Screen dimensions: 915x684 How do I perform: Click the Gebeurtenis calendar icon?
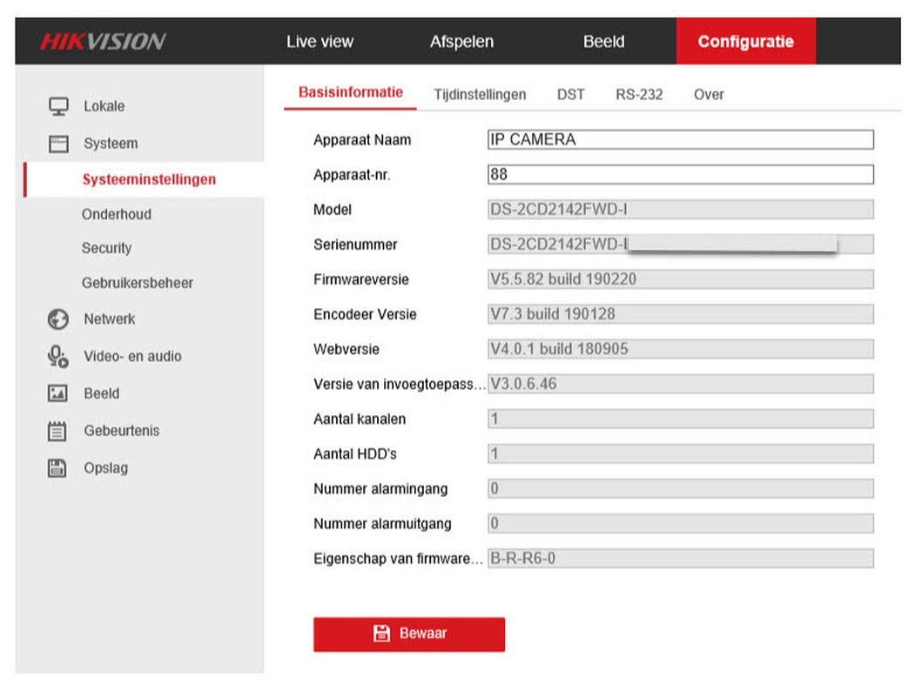coord(57,431)
